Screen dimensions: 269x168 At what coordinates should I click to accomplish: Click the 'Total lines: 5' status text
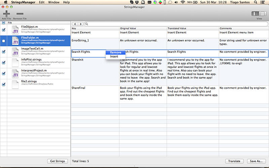tap(80, 161)
